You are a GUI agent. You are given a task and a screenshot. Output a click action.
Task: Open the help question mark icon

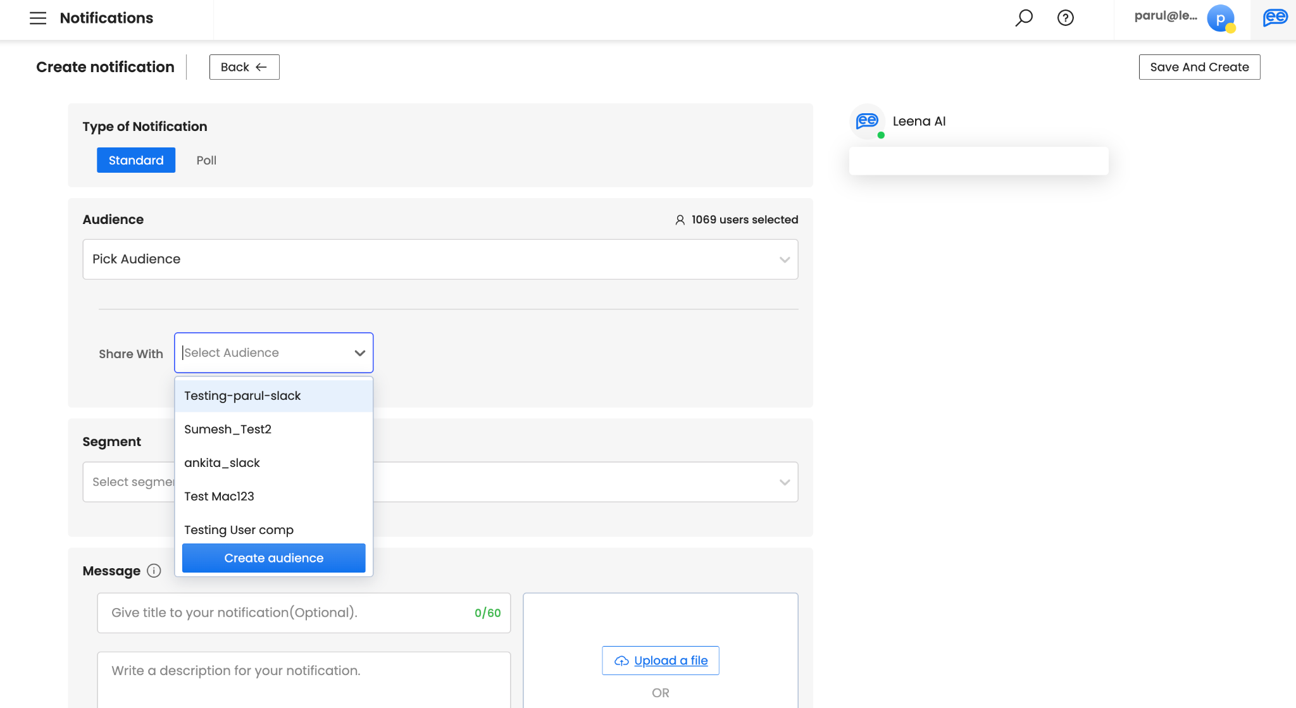(x=1066, y=18)
